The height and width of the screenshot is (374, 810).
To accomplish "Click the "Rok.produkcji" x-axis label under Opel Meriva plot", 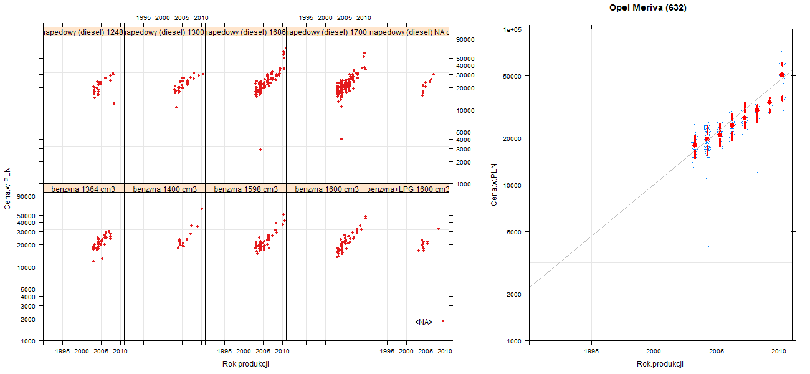I will [x=660, y=364].
